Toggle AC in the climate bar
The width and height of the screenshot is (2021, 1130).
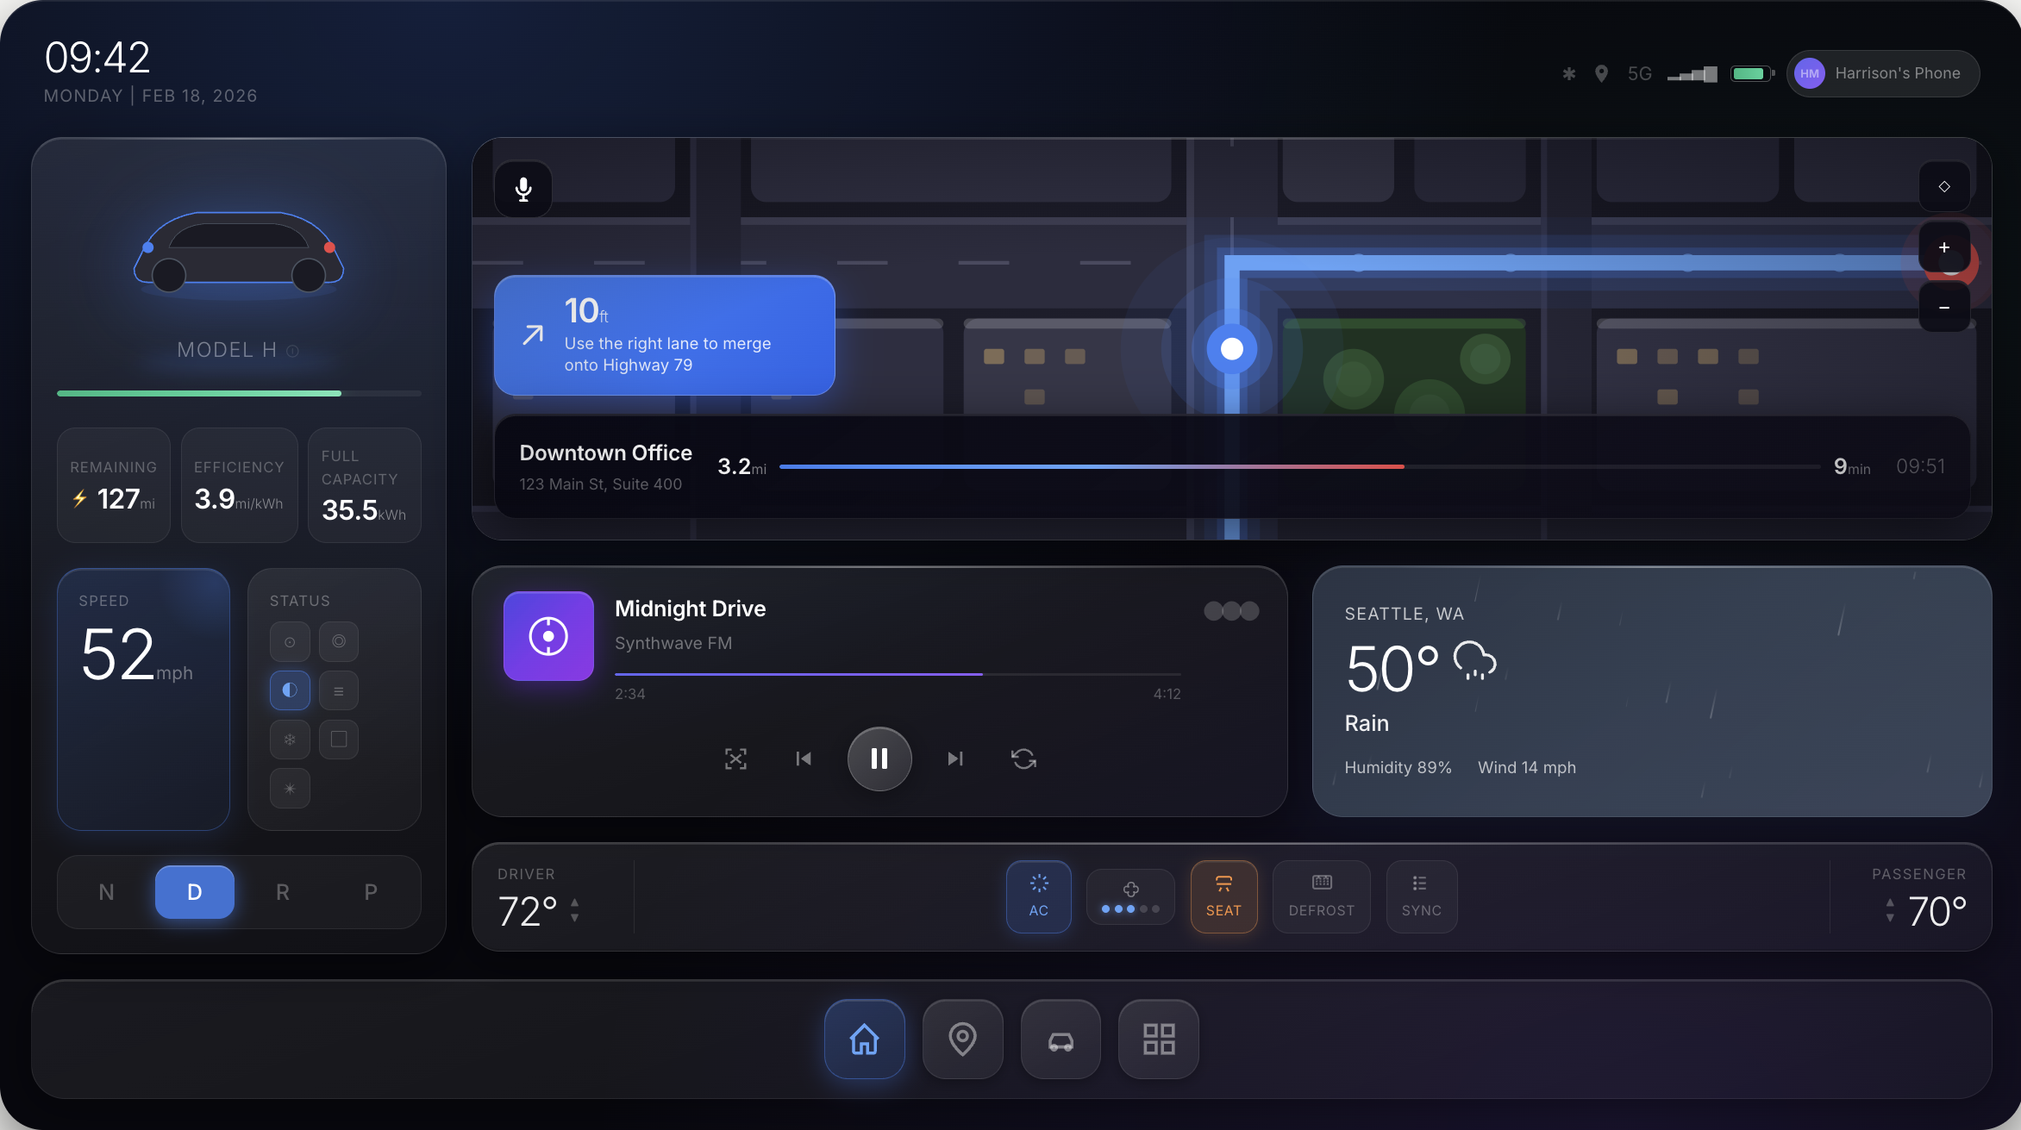pyautogui.click(x=1038, y=896)
